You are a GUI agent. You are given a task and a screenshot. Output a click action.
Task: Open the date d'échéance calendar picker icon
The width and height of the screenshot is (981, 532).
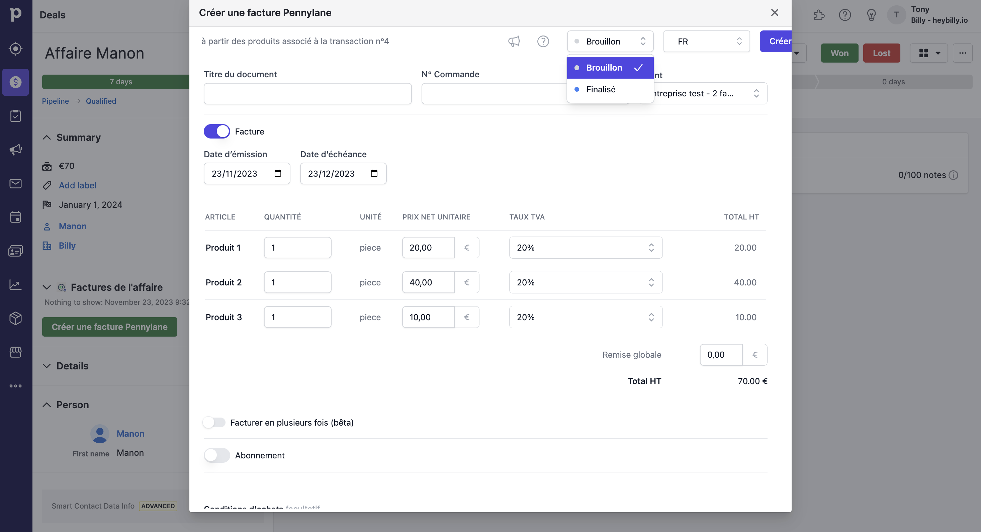(374, 173)
